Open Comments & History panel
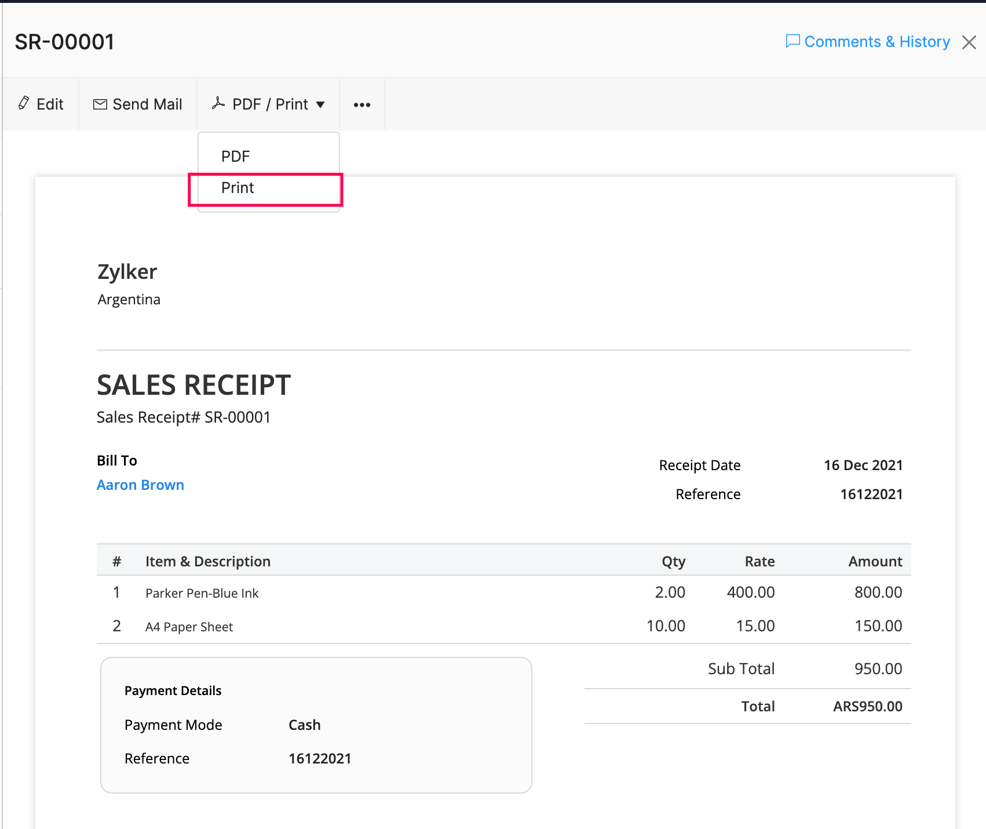986x829 pixels. (x=877, y=41)
